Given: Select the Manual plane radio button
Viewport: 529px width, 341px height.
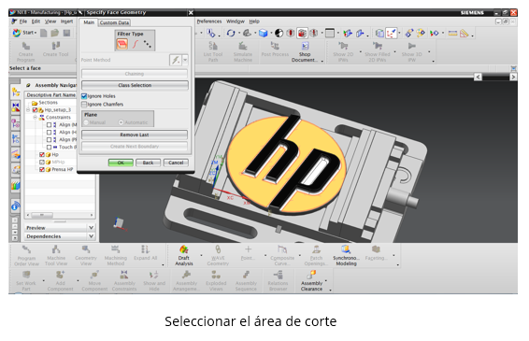Looking at the screenshot, I should (x=86, y=122).
